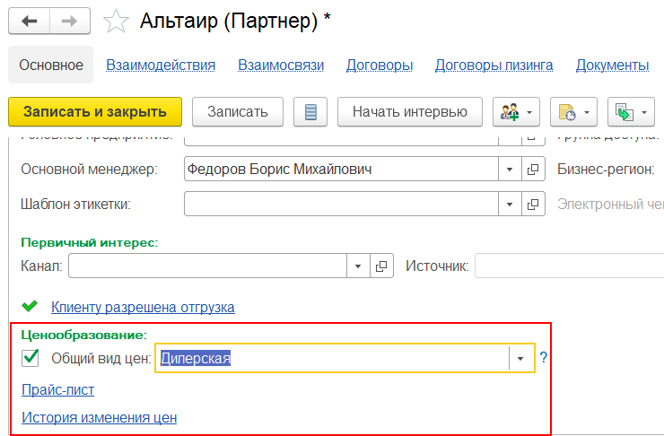The height and width of the screenshot is (436, 664).
Task: Click the help question mark near Дилерская
Action: 543,358
